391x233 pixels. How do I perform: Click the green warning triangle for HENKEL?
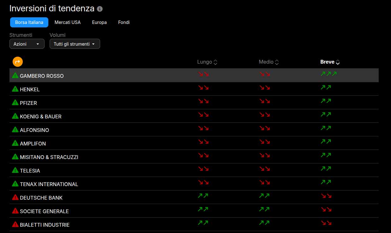tap(15, 89)
